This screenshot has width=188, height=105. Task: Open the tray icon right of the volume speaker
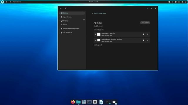tap(176, 2)
